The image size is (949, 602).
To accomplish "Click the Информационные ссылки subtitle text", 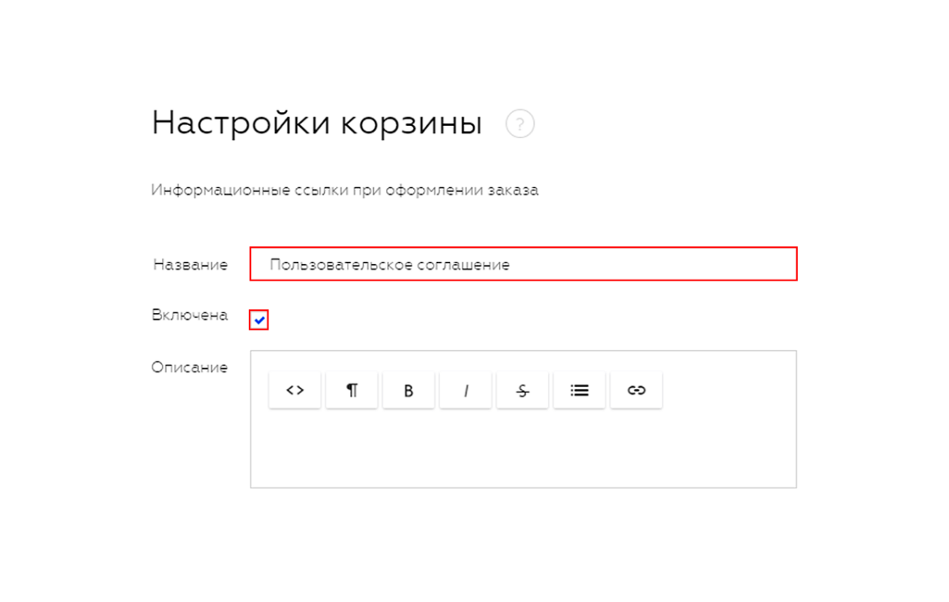I will [344, 190].
